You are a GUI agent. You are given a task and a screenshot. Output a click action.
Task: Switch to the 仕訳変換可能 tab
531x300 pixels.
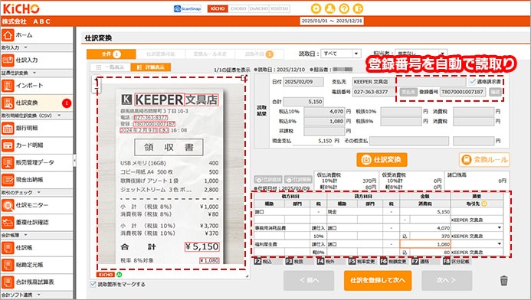160,54
